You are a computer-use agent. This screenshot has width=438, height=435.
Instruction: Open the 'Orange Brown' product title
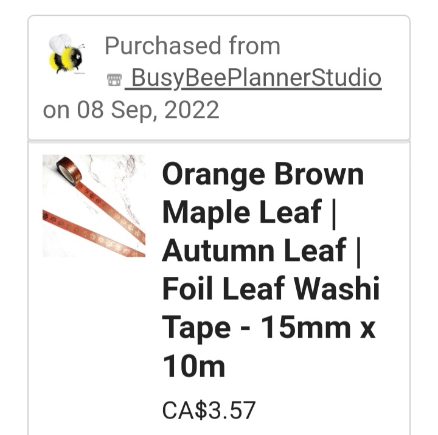[263, 175]
